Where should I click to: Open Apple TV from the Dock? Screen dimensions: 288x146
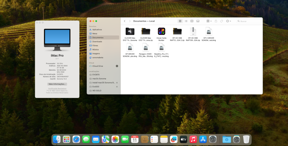(x=183, y=140)
